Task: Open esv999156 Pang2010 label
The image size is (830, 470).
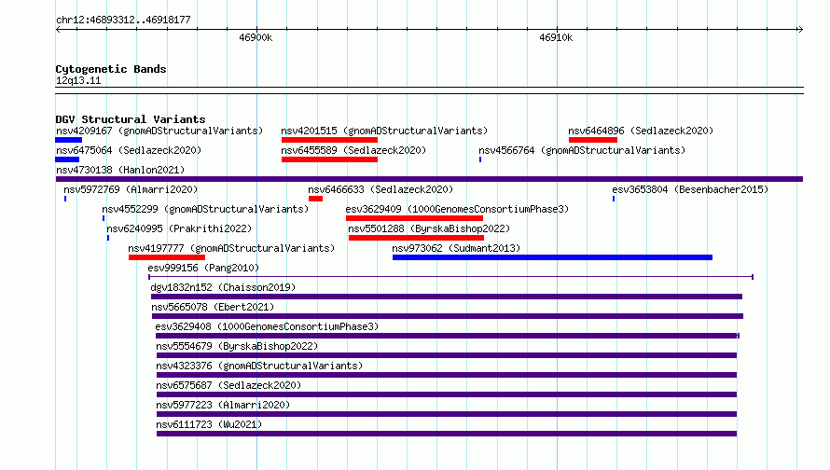Action: [x=203, y=268]
